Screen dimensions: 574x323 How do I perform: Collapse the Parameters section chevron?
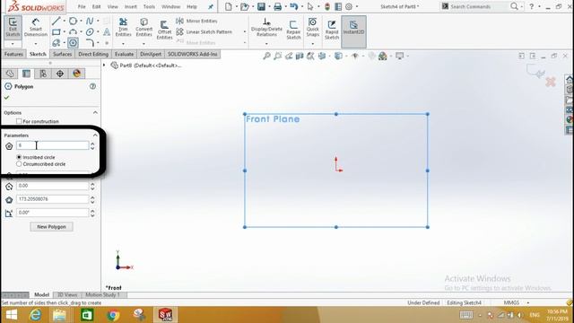pyautogui.click(x=95, y=135)
